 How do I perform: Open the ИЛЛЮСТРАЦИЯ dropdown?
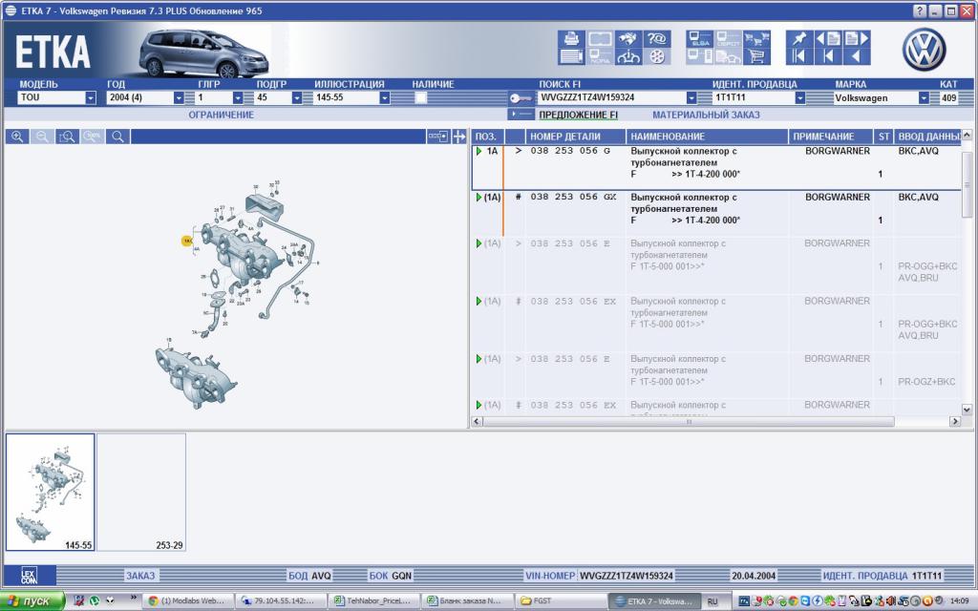(385, 98)
